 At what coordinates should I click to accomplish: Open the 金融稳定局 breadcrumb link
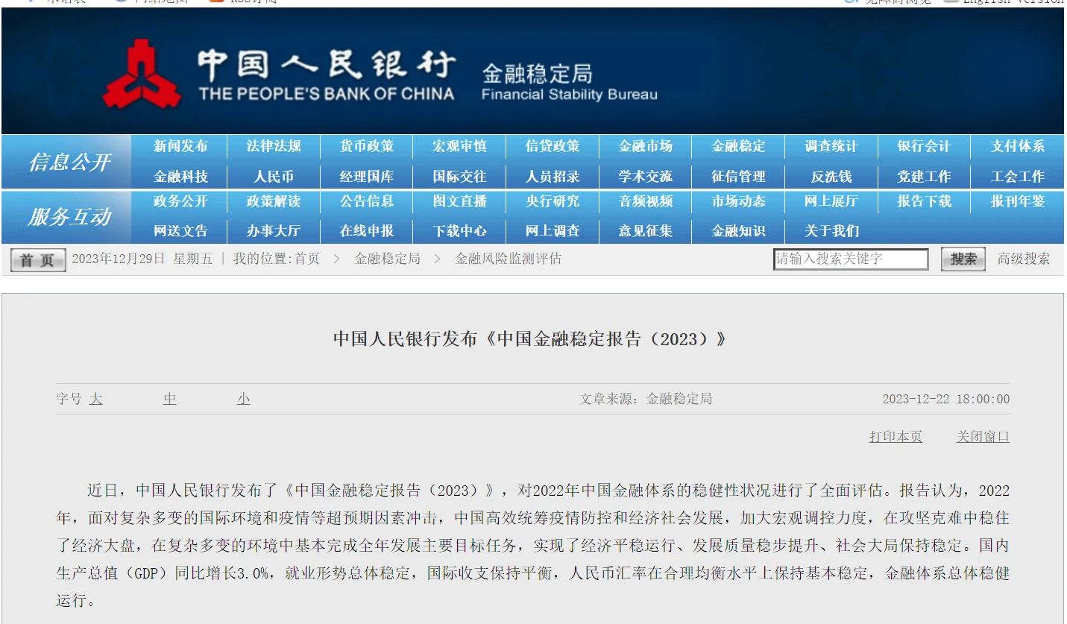click(387, 259)
